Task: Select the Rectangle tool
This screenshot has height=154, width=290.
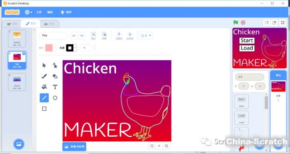Action: (x=44, y=108)
